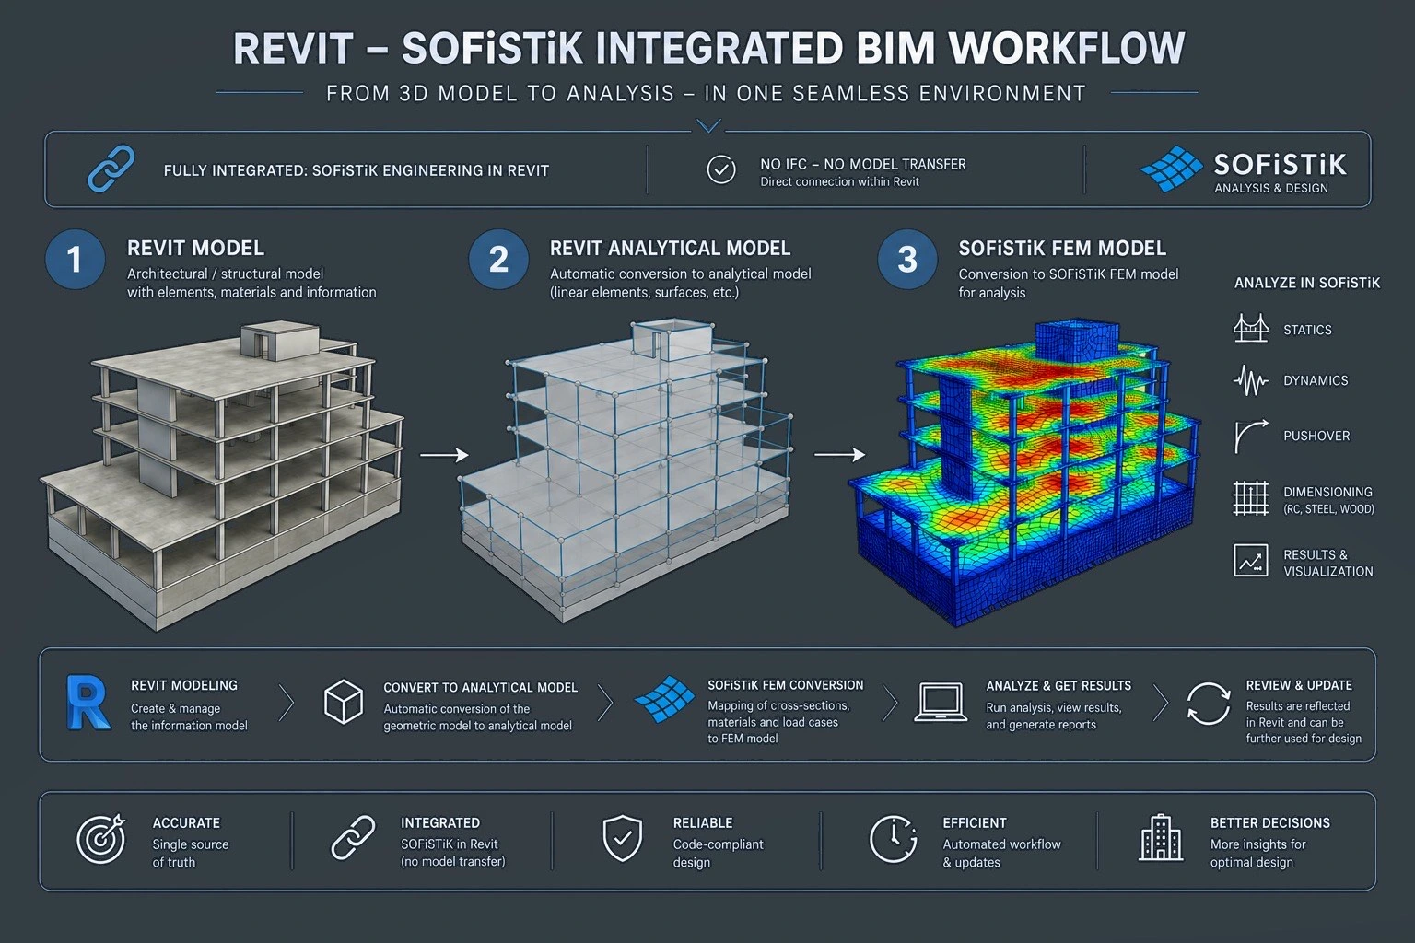
Task: Click the "PUSHOVER" label
Action: [1316, 436]
